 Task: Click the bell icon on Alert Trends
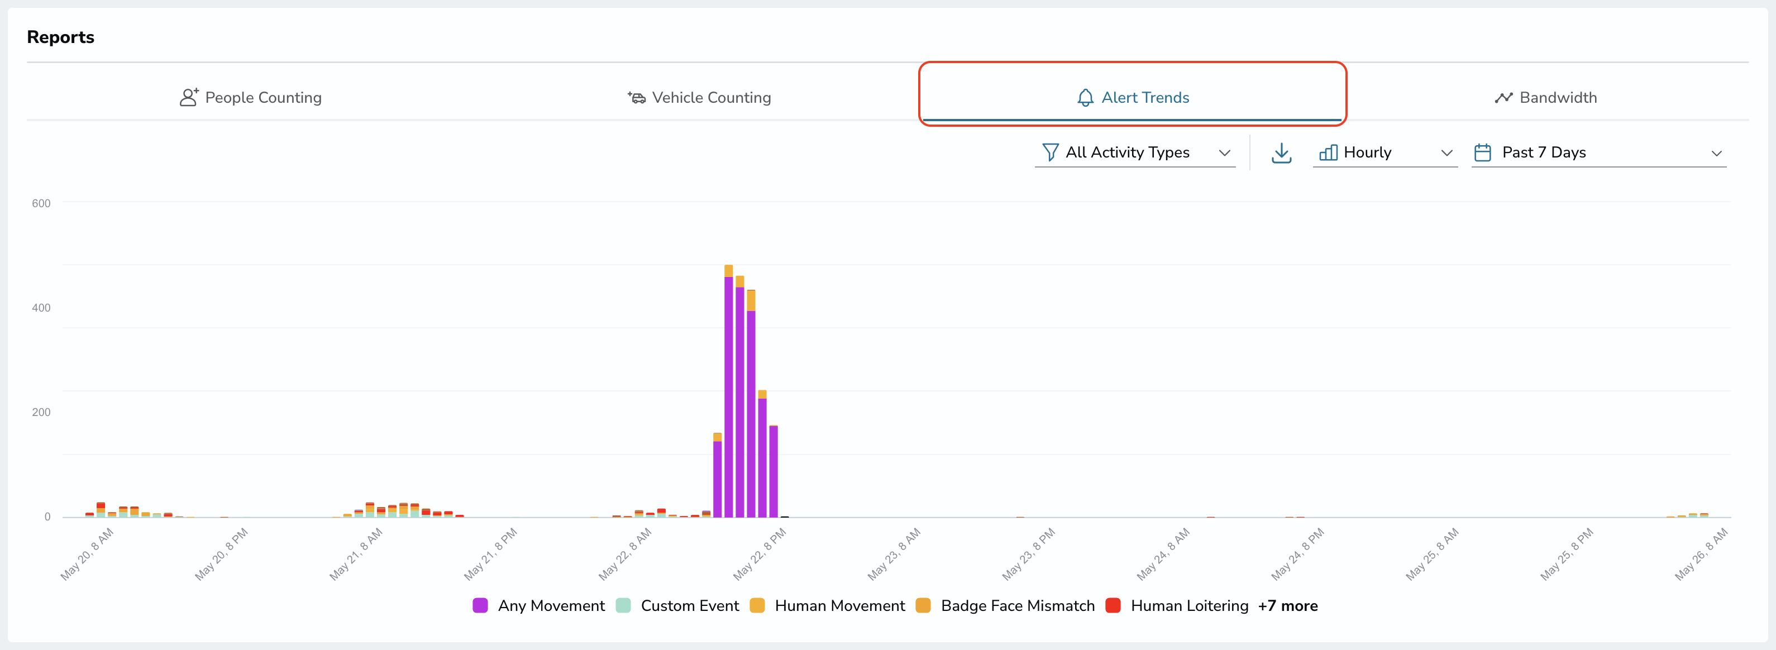1085,98
